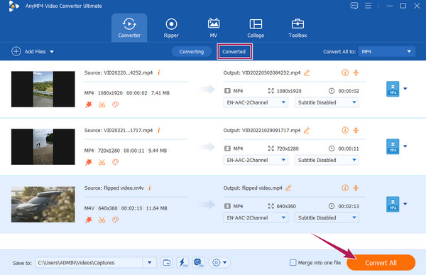Click the Convert All button
The height and width of the screenshot is (275, 426).
click(x=381, y=263)
